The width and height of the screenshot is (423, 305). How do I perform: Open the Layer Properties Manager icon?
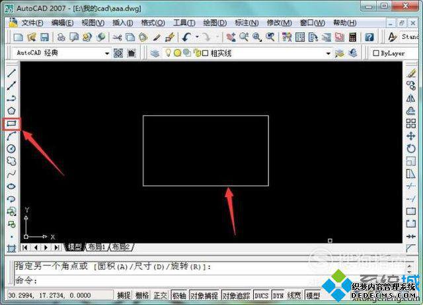[155, 53]
